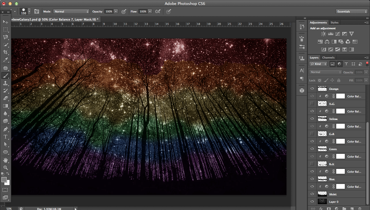Select the Adjustments tab
The height and width of the screenshot is (210, 370).
pyautogui.click(x=318, y=22)
